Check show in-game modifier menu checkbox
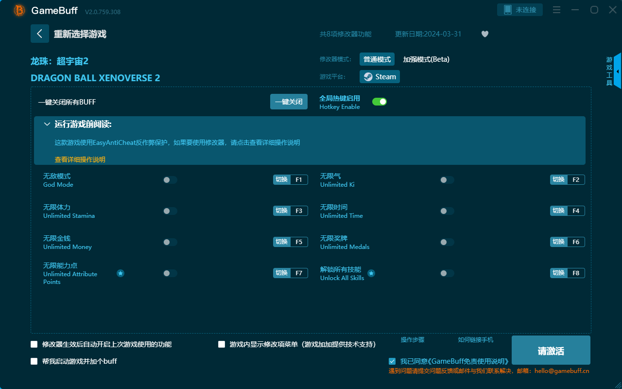Screen dimensions: 622x389 click(x=222, y=344)
